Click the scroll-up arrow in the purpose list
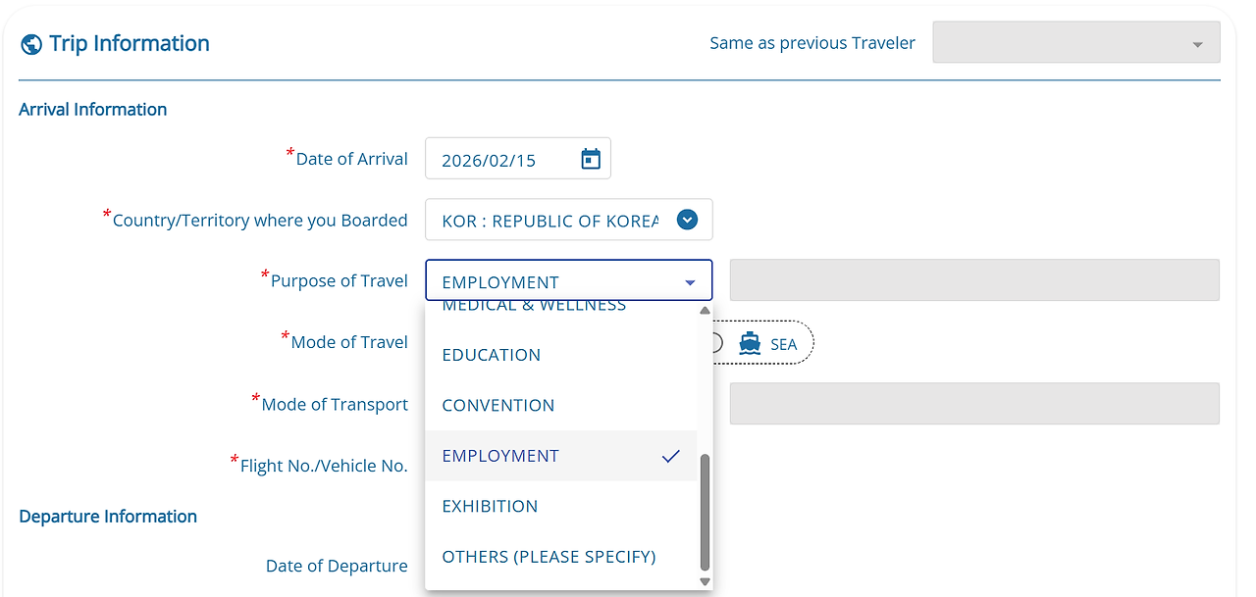Screen dimensions: 1256x597 pos(705,312)
